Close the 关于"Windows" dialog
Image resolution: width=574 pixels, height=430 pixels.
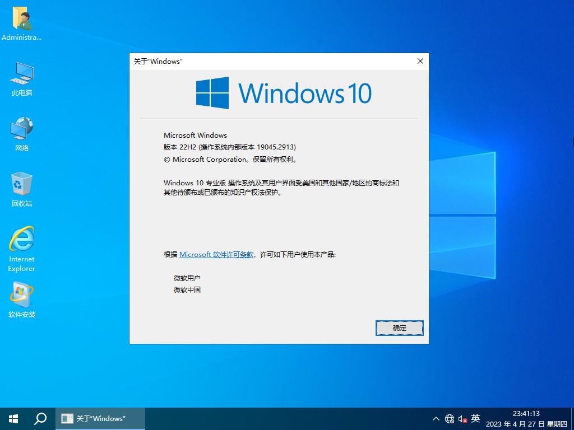[420, 62]
